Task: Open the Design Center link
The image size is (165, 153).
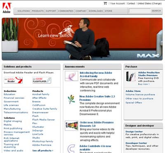Action: 134,131
